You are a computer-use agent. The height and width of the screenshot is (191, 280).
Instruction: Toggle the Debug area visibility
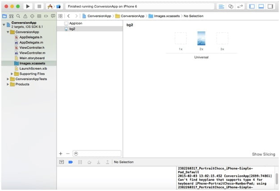pyautogui.click(x=262, y=7)
